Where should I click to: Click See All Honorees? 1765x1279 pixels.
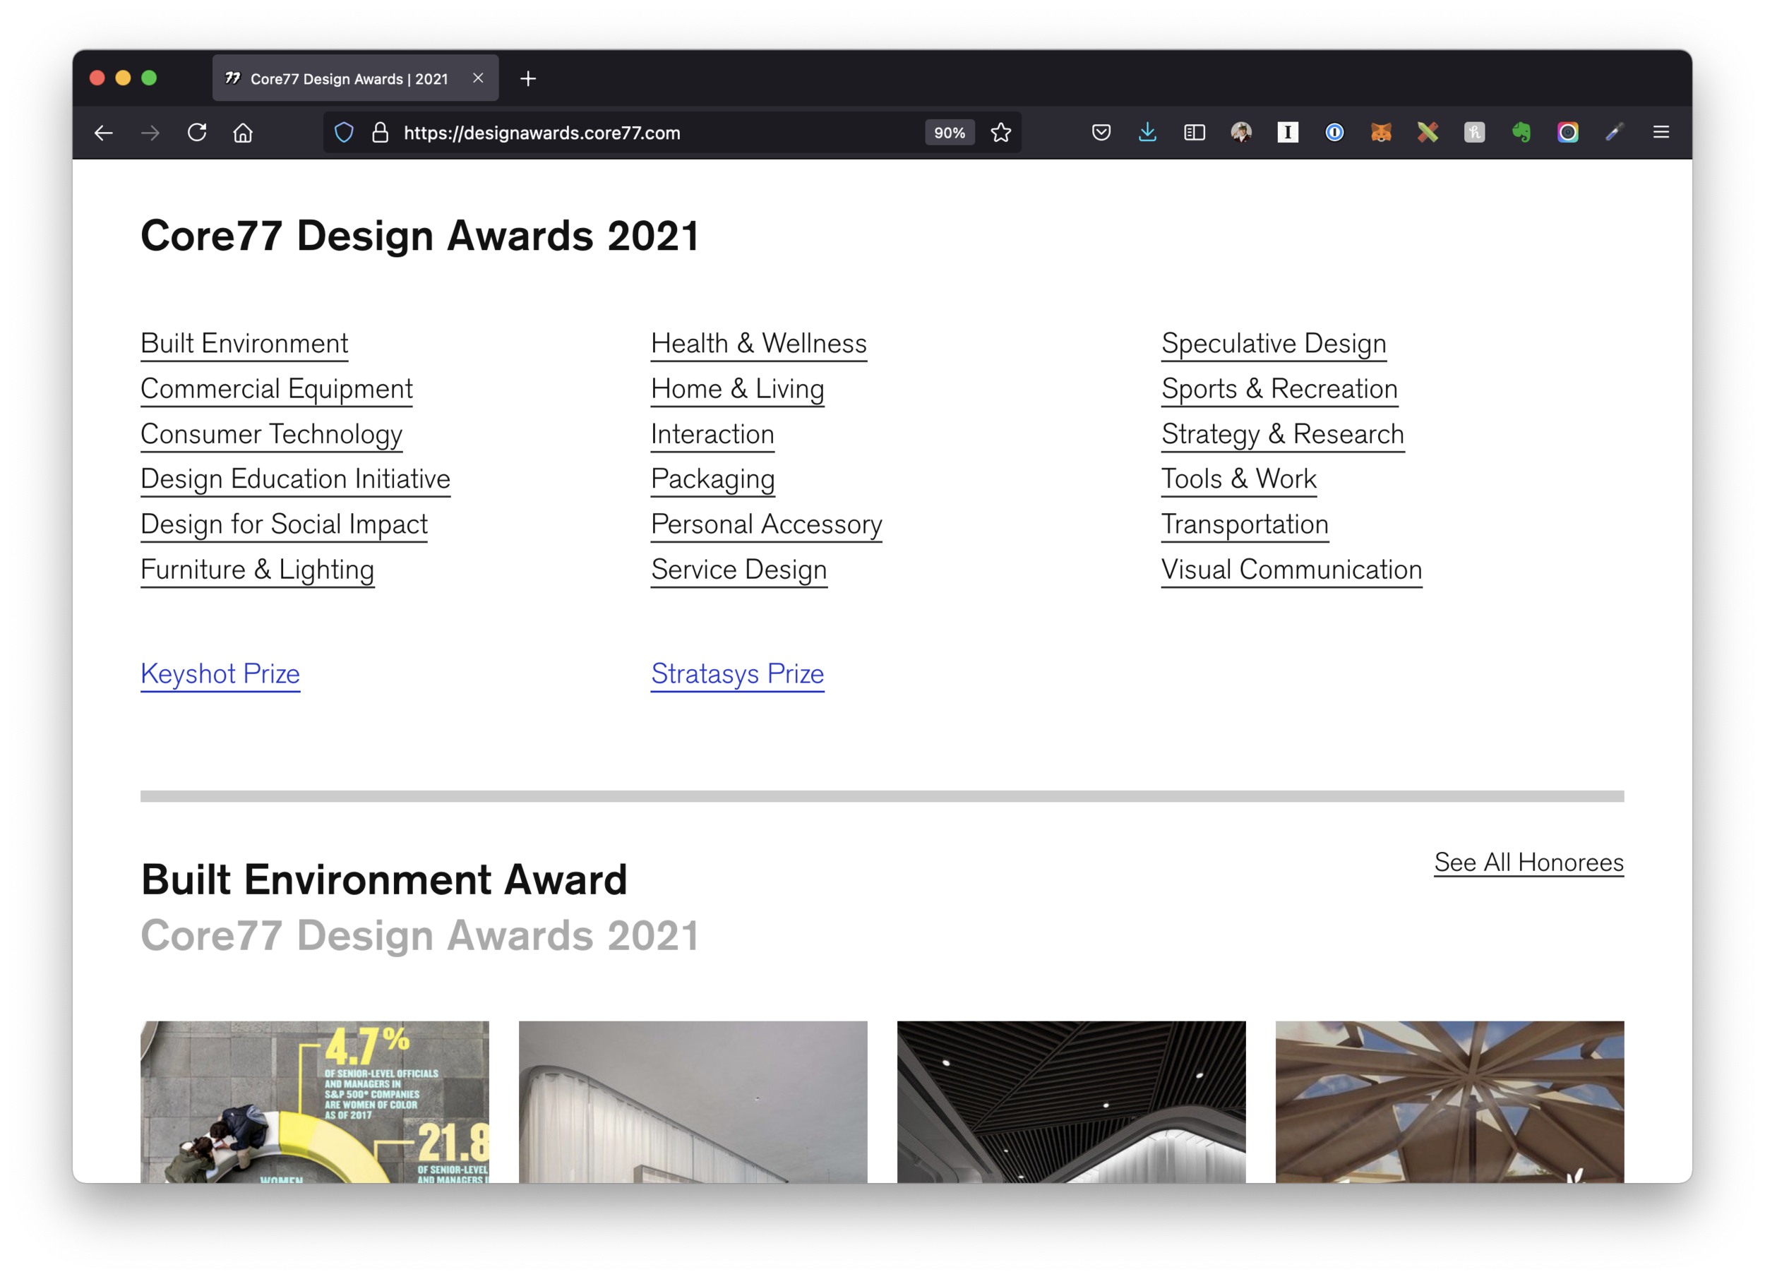tap(1528, 862)
